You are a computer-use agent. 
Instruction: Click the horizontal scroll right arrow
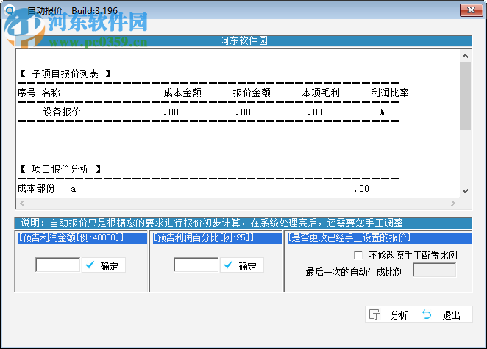point(453,204)
